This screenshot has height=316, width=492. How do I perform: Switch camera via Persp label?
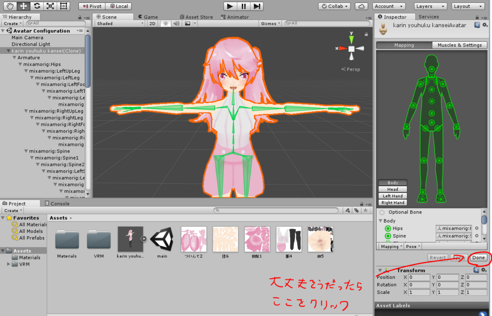click(x=351, y=69)
